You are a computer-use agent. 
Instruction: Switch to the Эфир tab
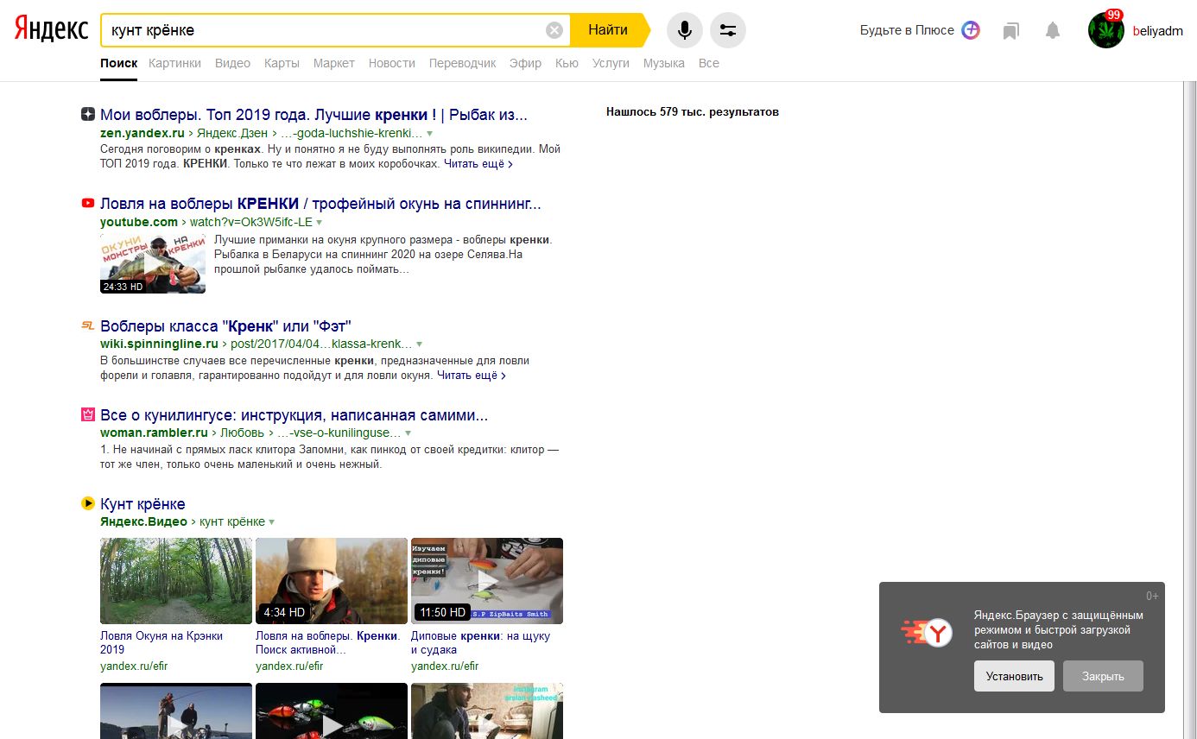click(525, 63)
